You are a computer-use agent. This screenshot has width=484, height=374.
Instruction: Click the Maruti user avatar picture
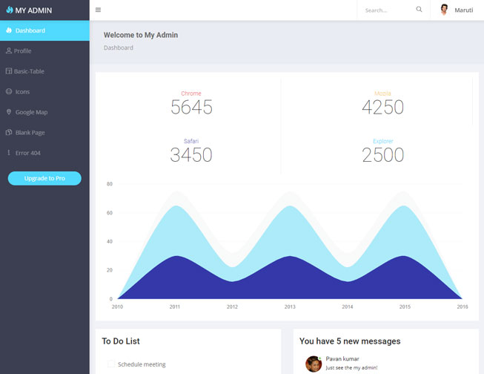(x=444, y=10)
